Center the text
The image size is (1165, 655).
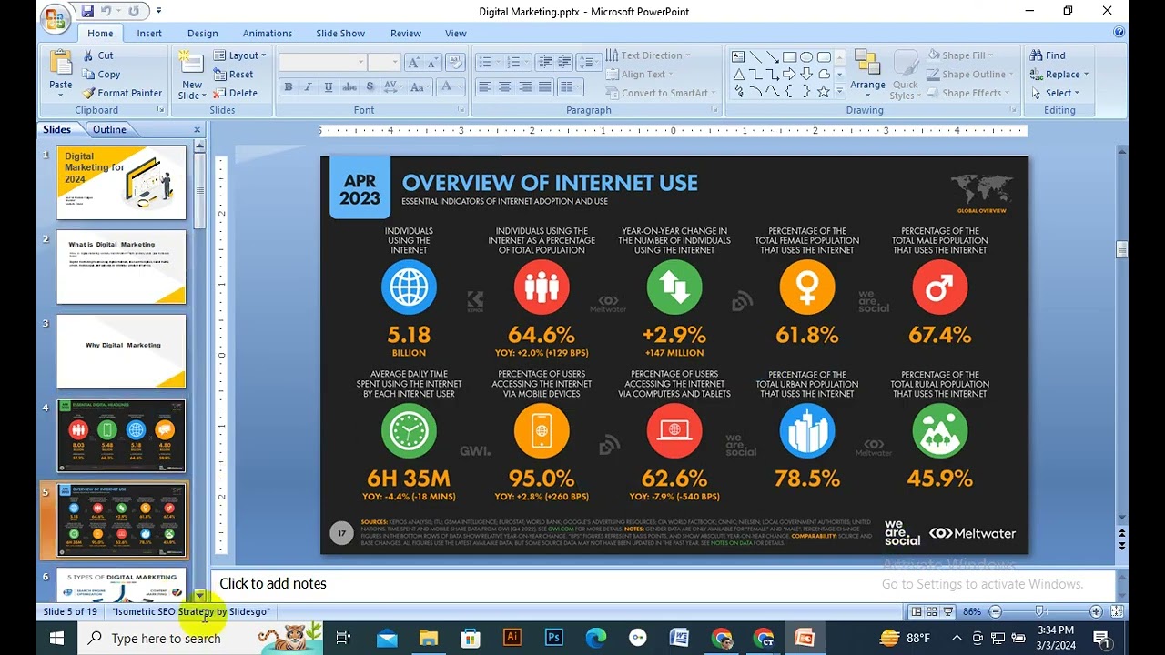pyautogui.click(x=504, y=87)
